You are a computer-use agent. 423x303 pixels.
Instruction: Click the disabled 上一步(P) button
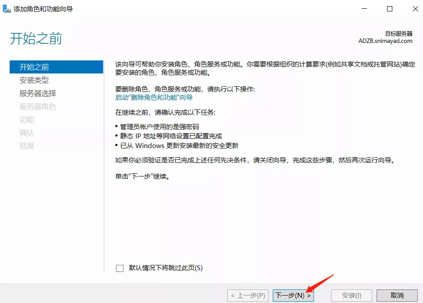(x=248, y=296)
